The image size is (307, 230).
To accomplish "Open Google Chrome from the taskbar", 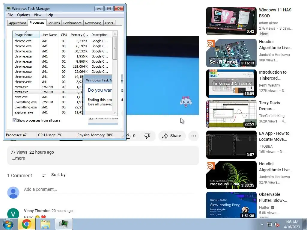I will click(27, 224).
